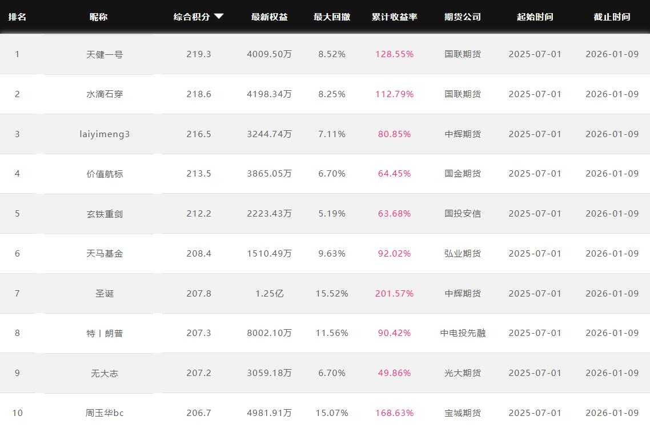
Task: Select 玄铁重剑 nickname in row 5
Action: tap(105, 214)
